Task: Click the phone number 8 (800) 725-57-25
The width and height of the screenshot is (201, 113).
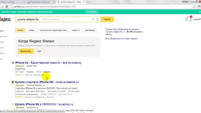Action: click(x=48, y=94)
